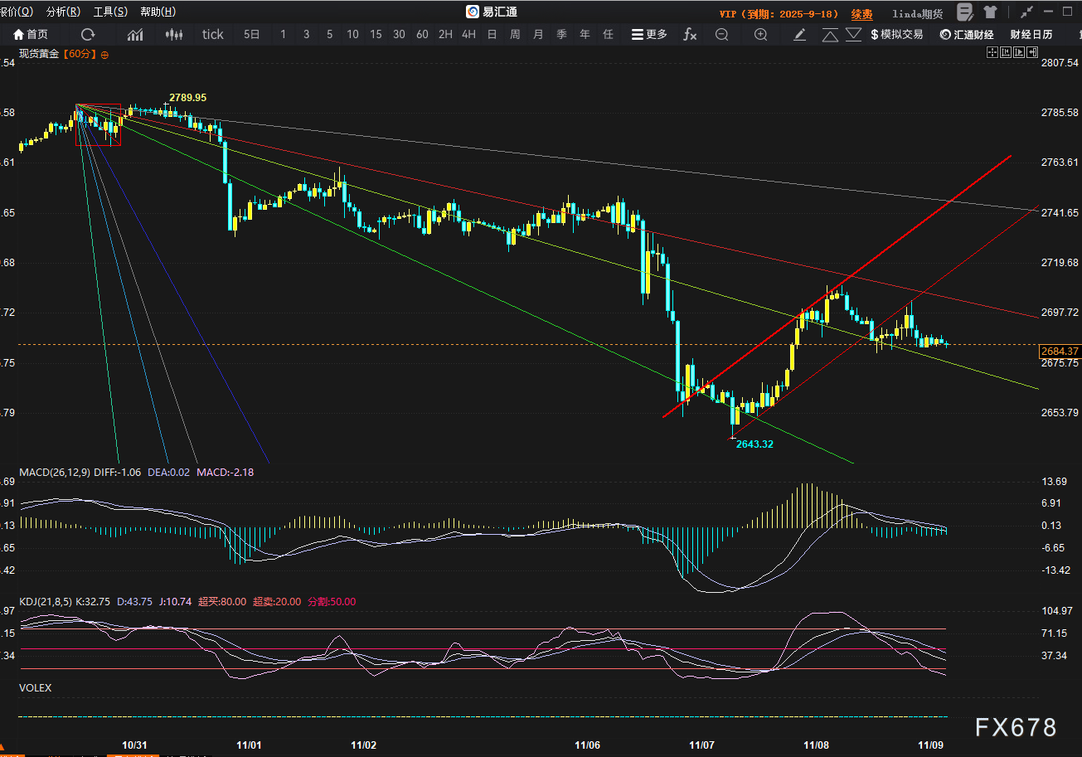
Task: Click the 续费 renewal link
Action: [861, 14]
